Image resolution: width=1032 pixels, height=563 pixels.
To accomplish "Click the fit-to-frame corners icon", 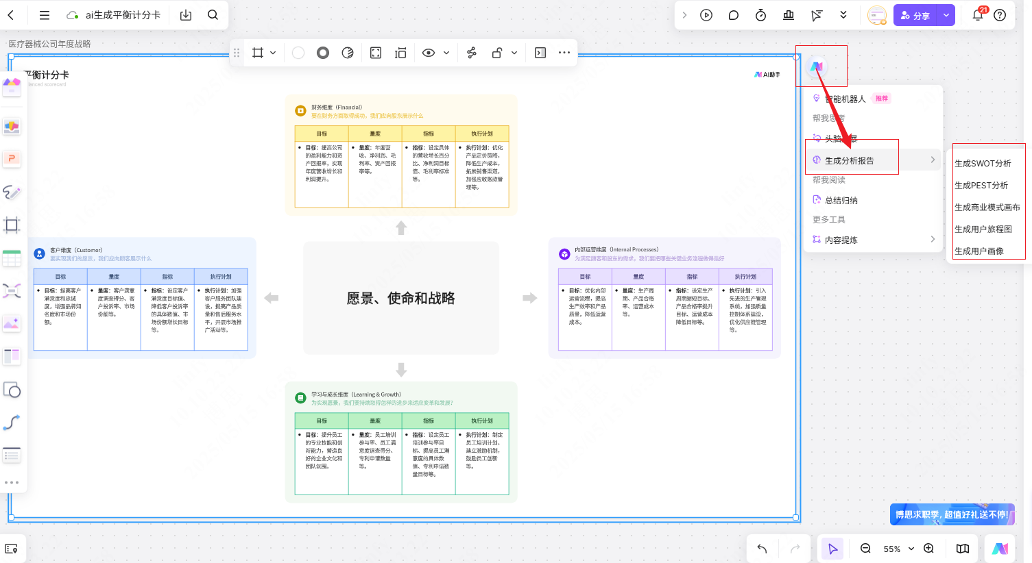I will pyautogui.click(x=376, y=53).
